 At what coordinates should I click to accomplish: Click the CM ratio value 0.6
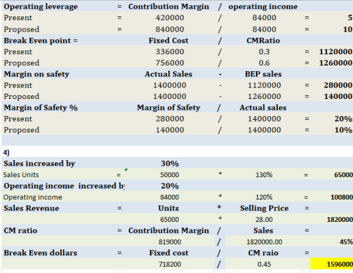click(x=264, y=63)
